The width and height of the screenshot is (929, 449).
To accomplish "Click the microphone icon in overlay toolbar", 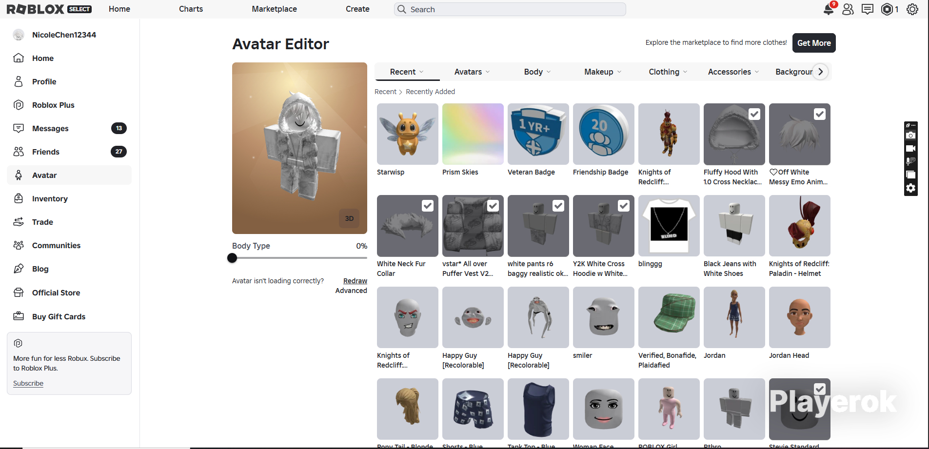I will [x=910, y=161].
